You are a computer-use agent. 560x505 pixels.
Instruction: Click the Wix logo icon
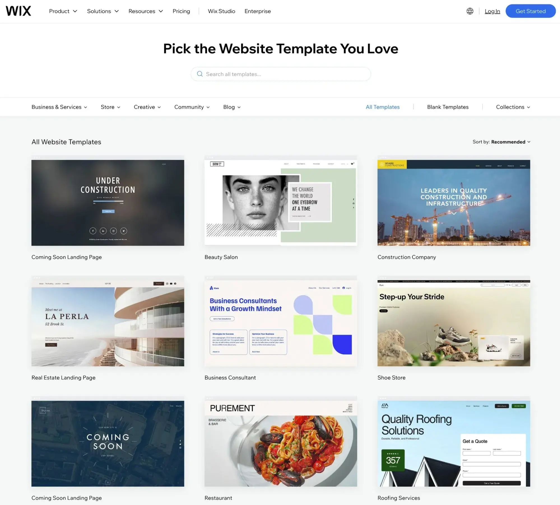18,11
